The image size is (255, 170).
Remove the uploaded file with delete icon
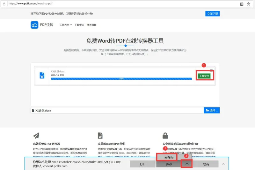211,70
